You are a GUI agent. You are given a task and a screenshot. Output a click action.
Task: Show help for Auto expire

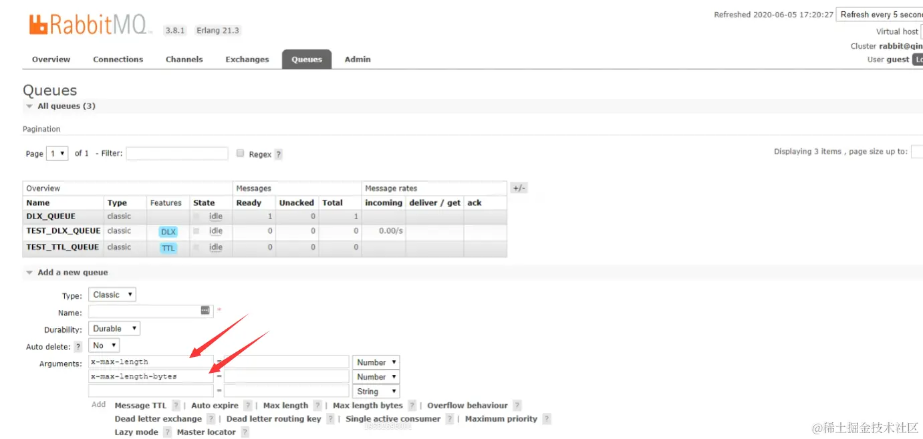click(248, 406)
